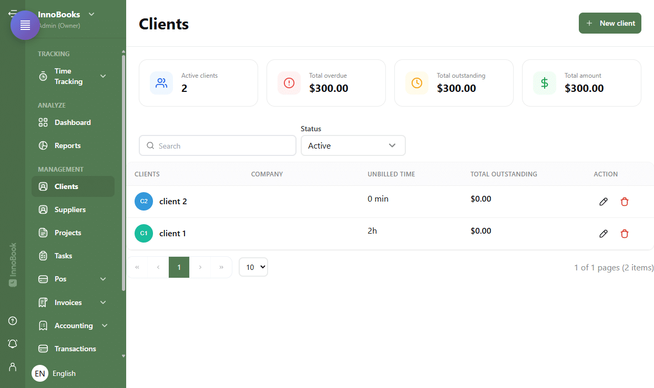Click the Accounting ledger icon
Viewport: 654px width, 388px height.
43,326
